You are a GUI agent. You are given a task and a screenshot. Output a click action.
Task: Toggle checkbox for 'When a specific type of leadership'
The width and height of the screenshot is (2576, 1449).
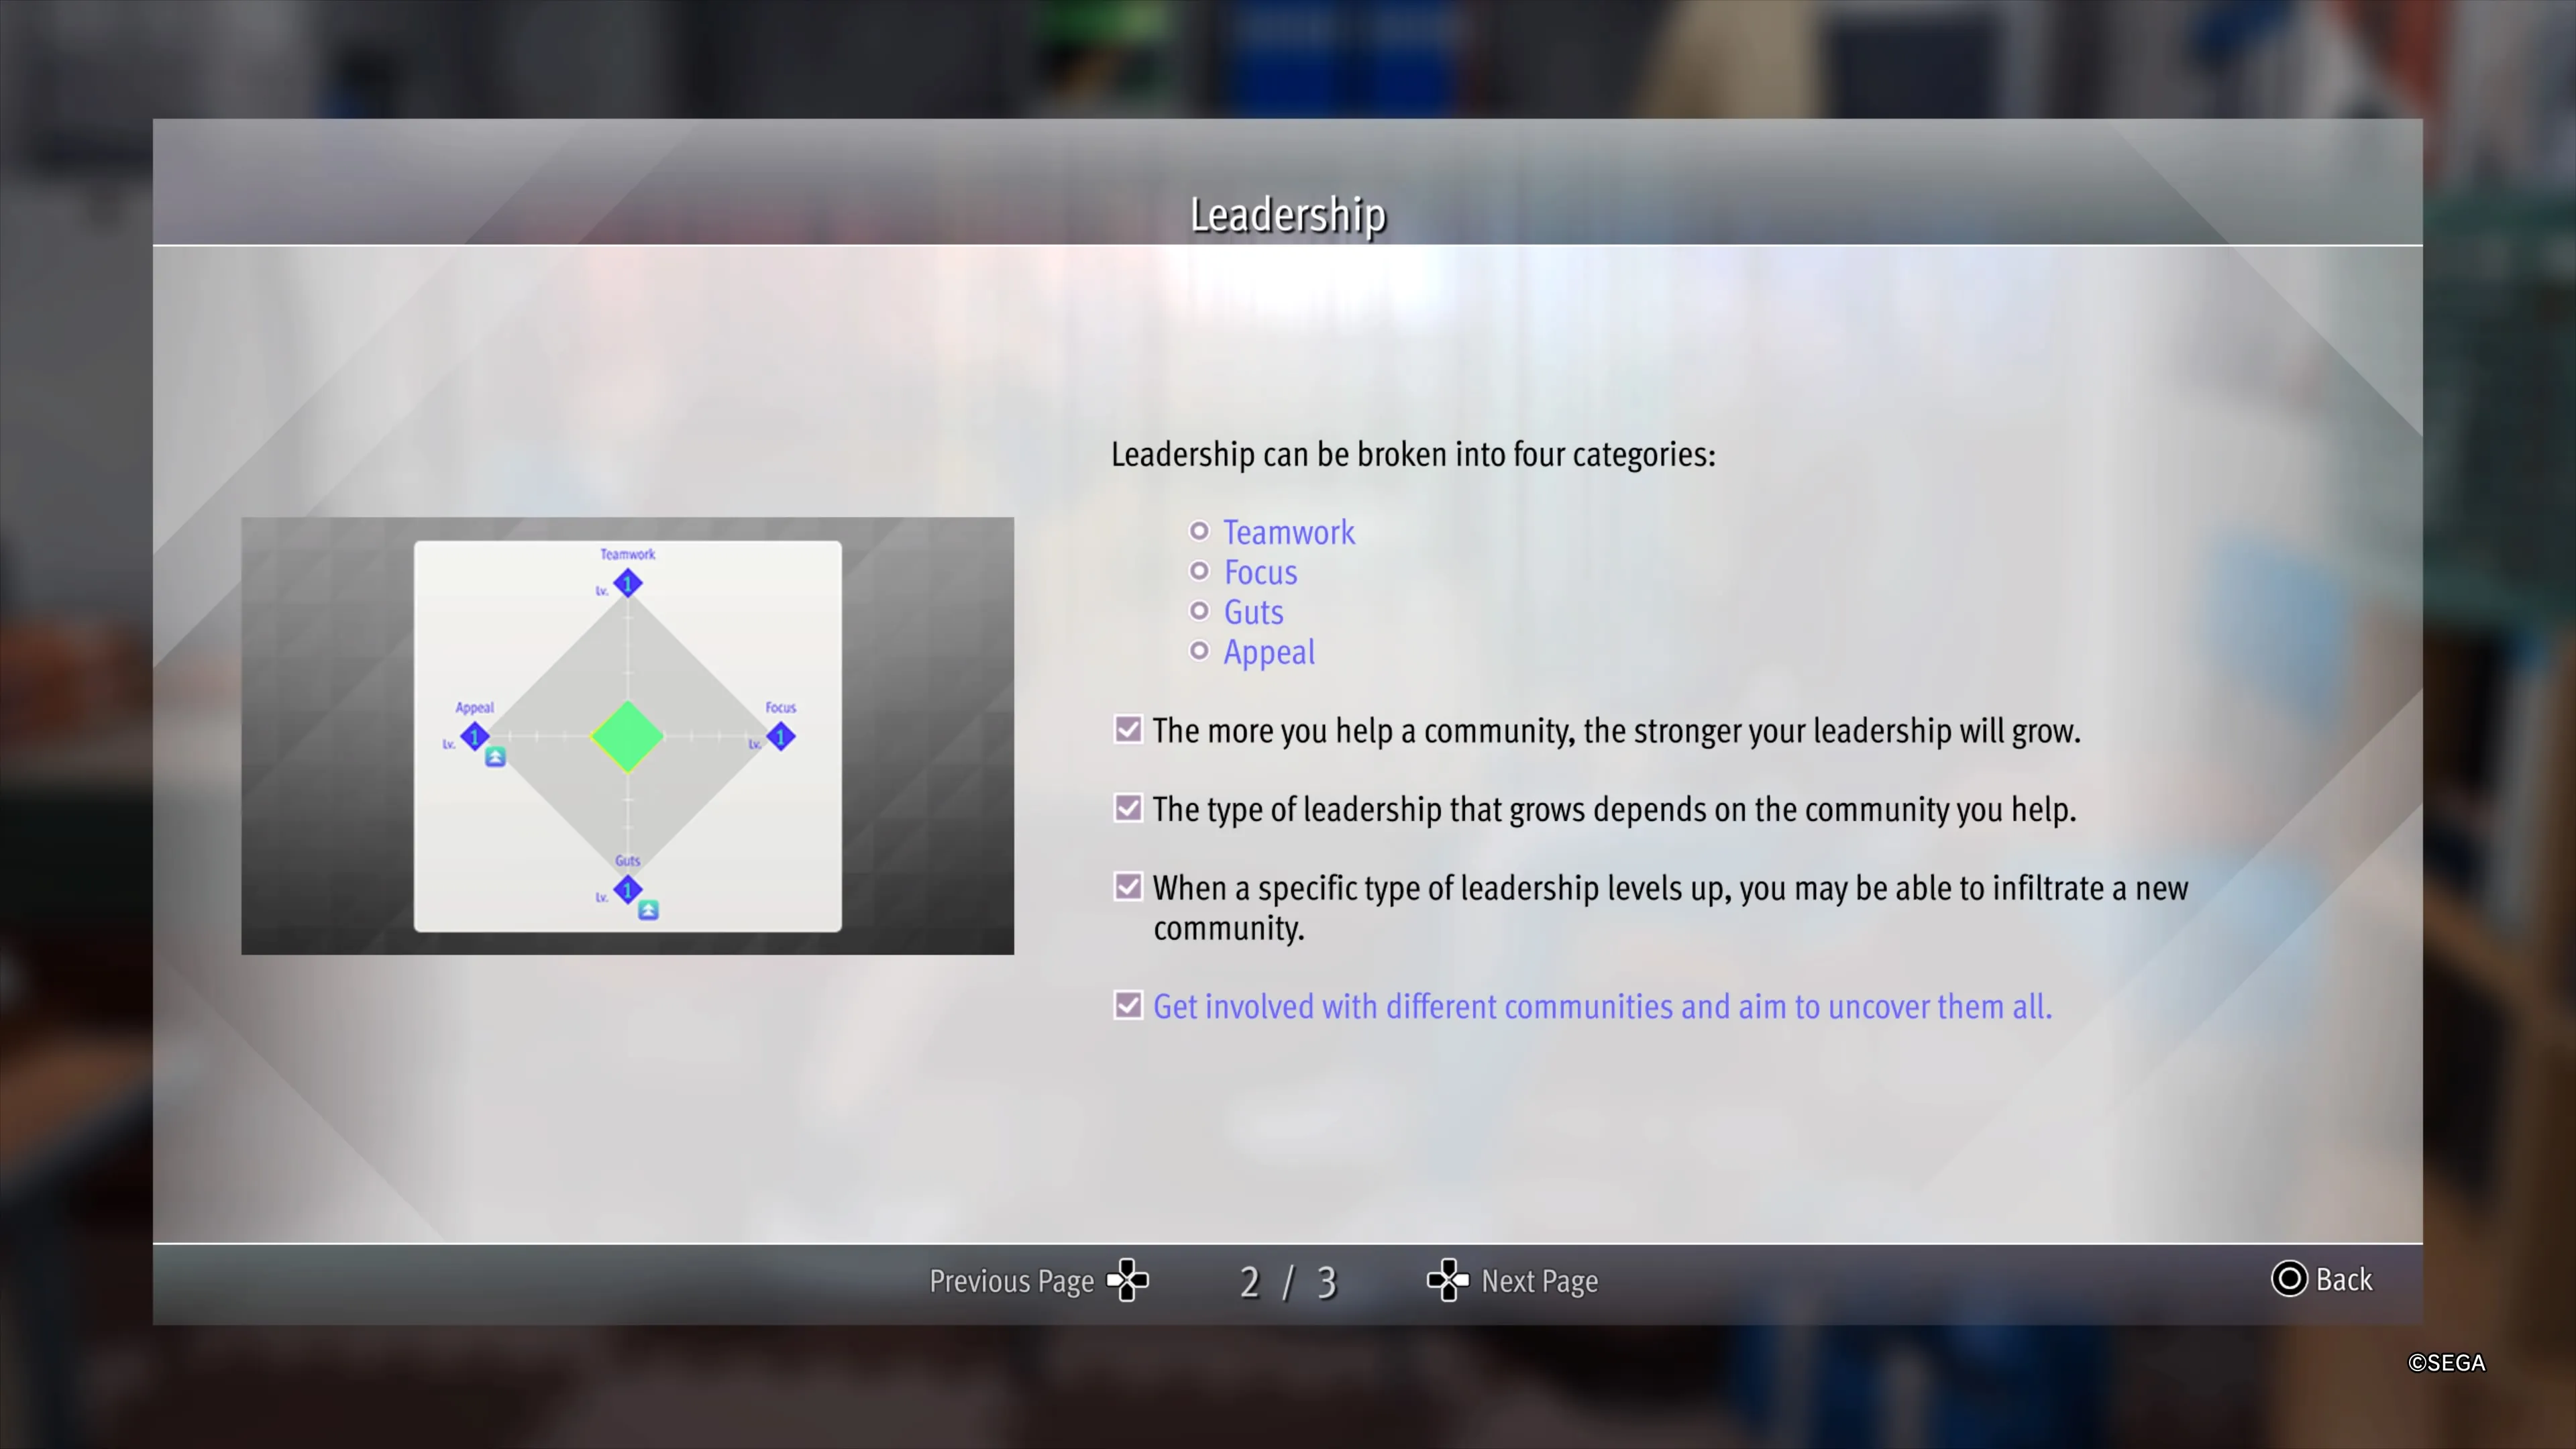point(1128,886)
